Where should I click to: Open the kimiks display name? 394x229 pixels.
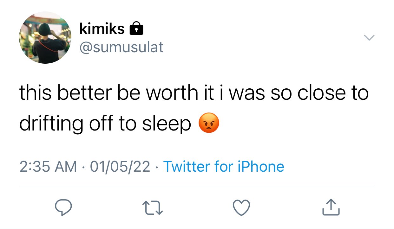tap(102, 29)
